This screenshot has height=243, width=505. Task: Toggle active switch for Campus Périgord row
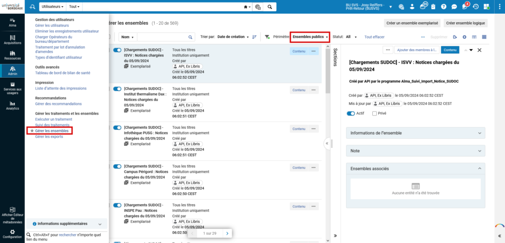coord(117,166)
